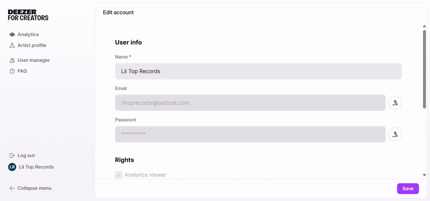Click the Artist profile person icon
The width and height of the screenshot is (430, 201).
[12, 45]
